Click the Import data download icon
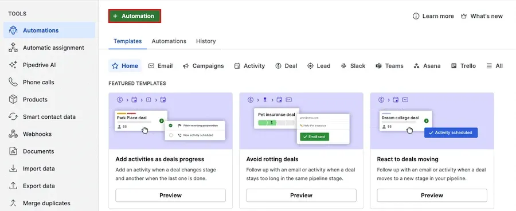The height and width of the screenshot is (211, 516). click(13, 169)
